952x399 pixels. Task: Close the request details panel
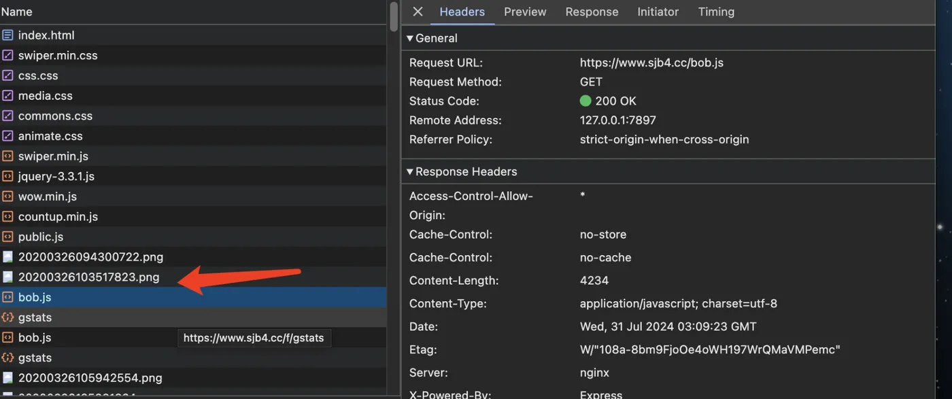(418, 12)
